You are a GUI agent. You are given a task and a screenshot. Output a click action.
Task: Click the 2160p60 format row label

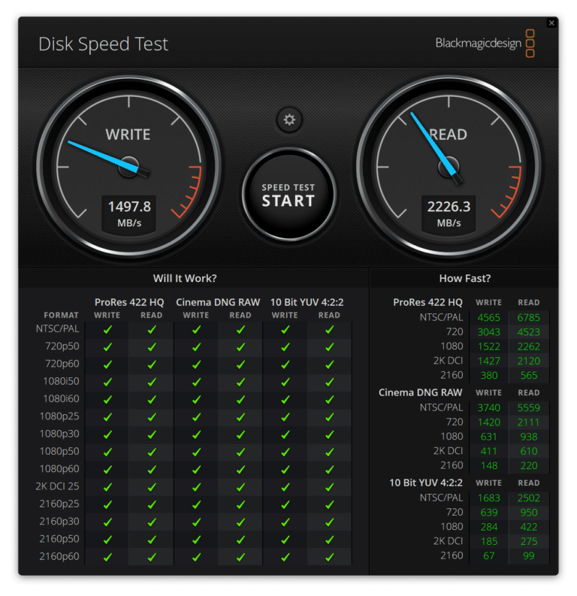59,556
